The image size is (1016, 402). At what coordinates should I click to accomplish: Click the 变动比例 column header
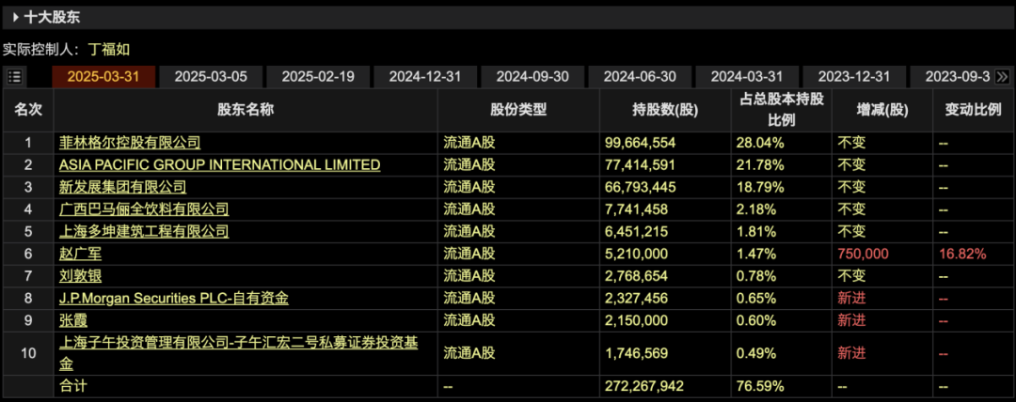(973, 110)
